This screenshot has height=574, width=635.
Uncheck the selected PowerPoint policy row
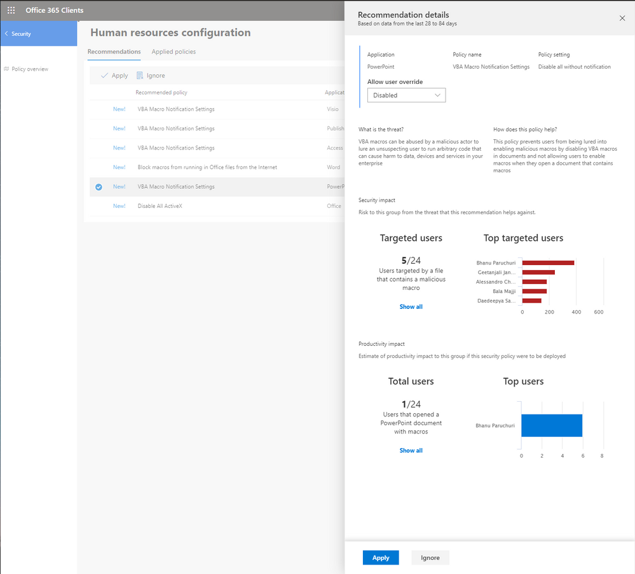[x=99, y=187]
